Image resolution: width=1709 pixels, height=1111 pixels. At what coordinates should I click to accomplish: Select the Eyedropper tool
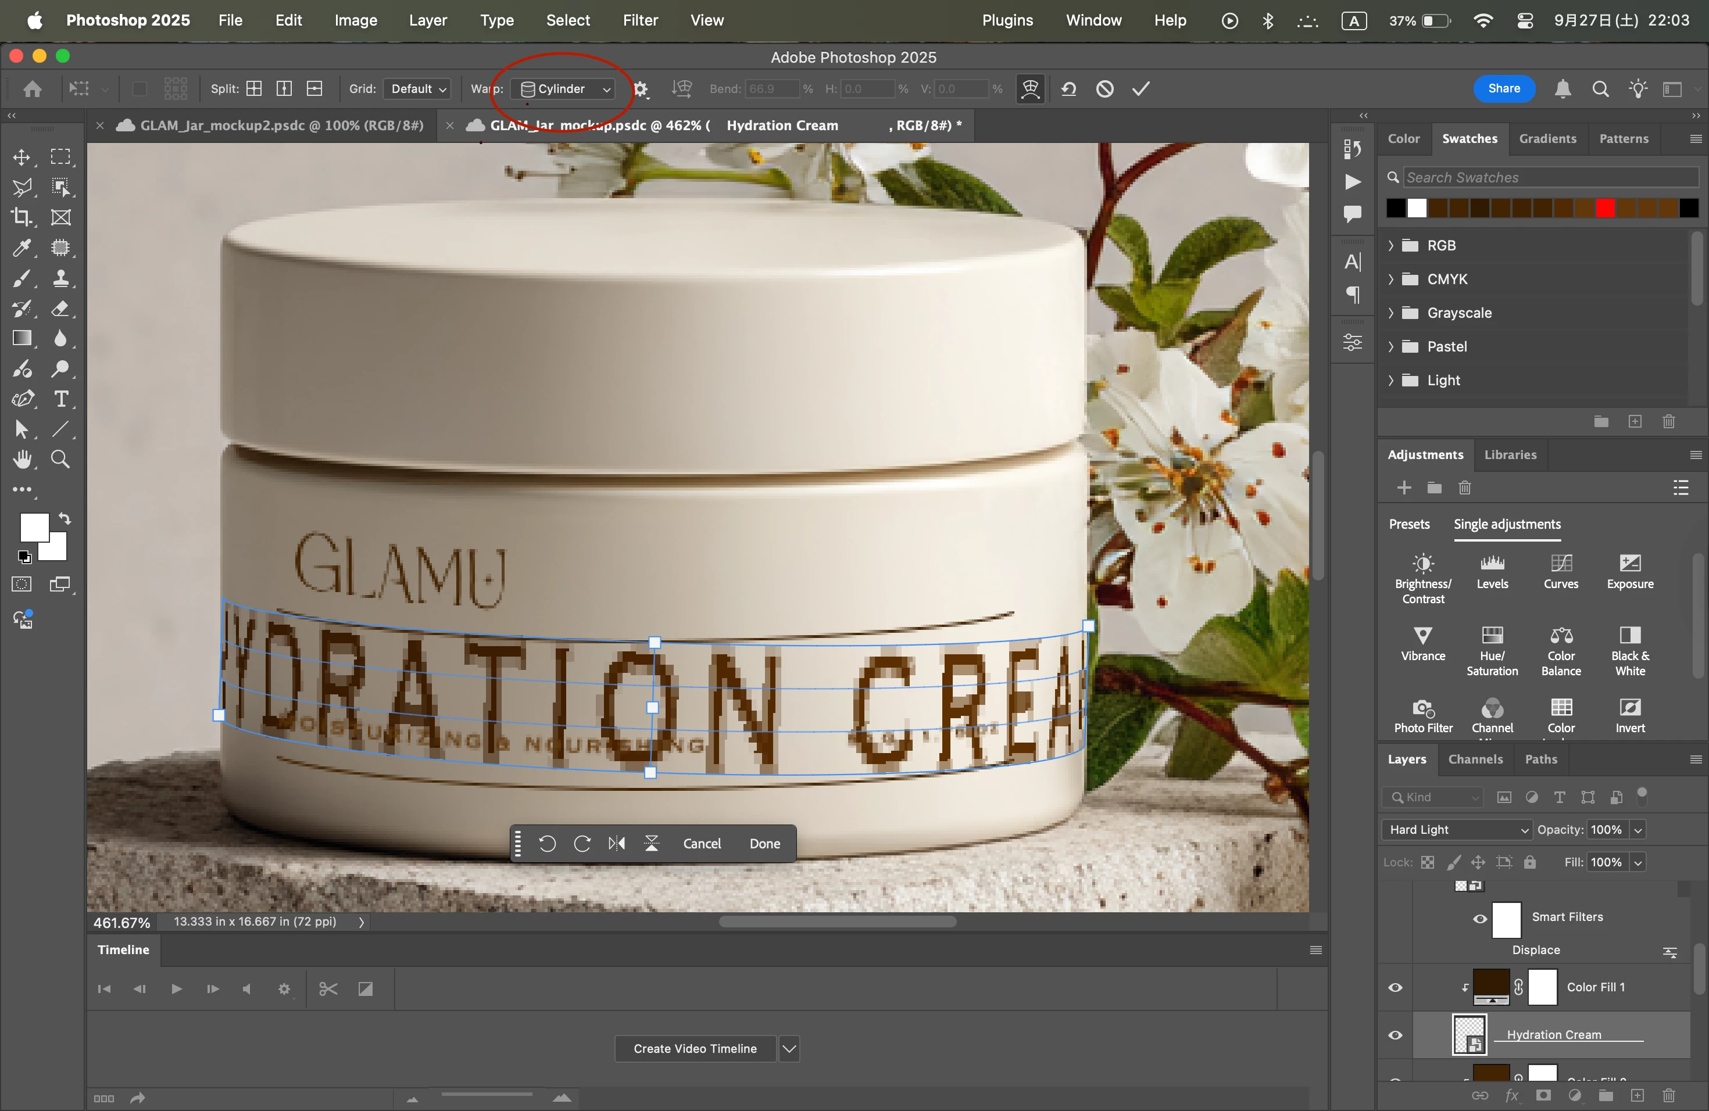coord(22,248)
